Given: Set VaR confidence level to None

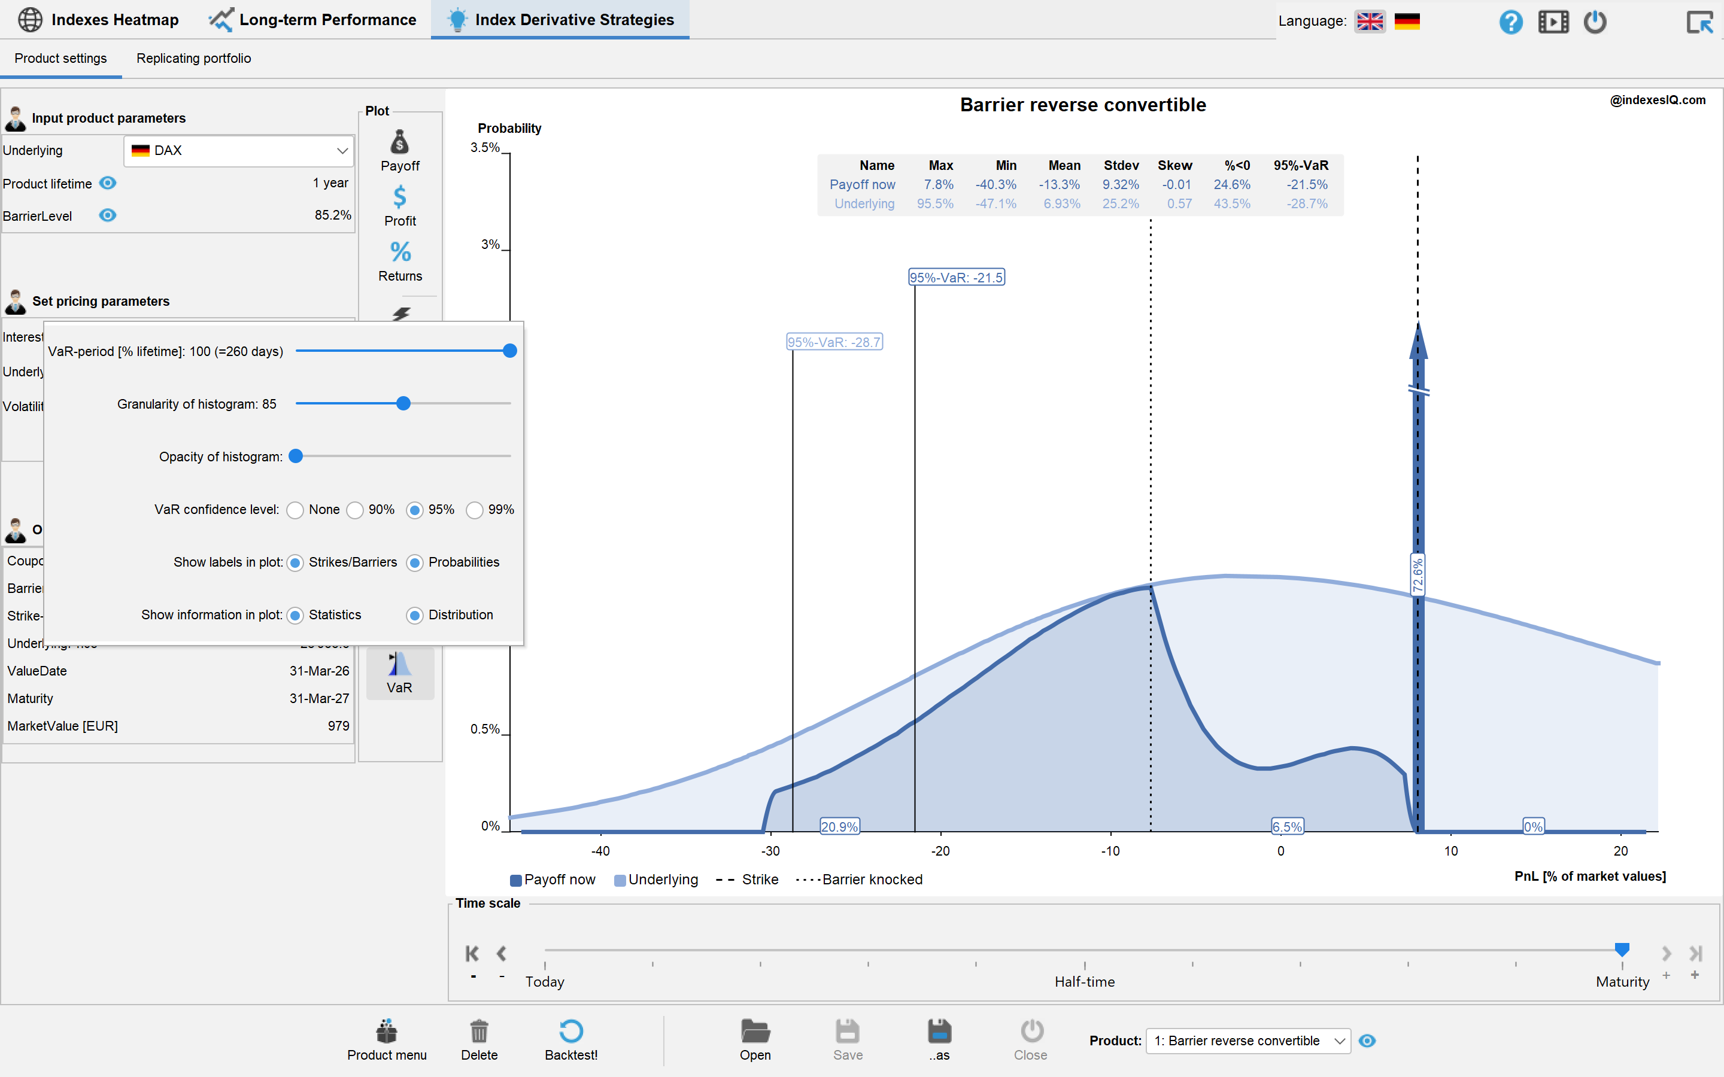Looking at the screenshot, I should [x=296, y=511].
